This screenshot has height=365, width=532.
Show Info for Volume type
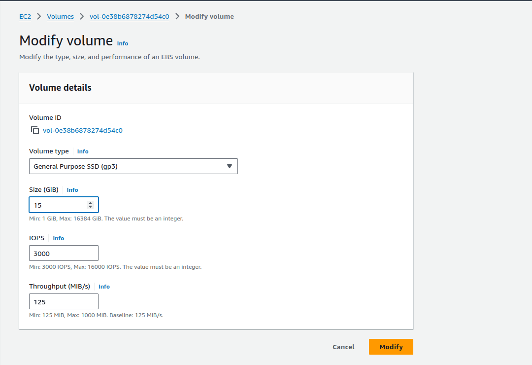click(83, 151)
